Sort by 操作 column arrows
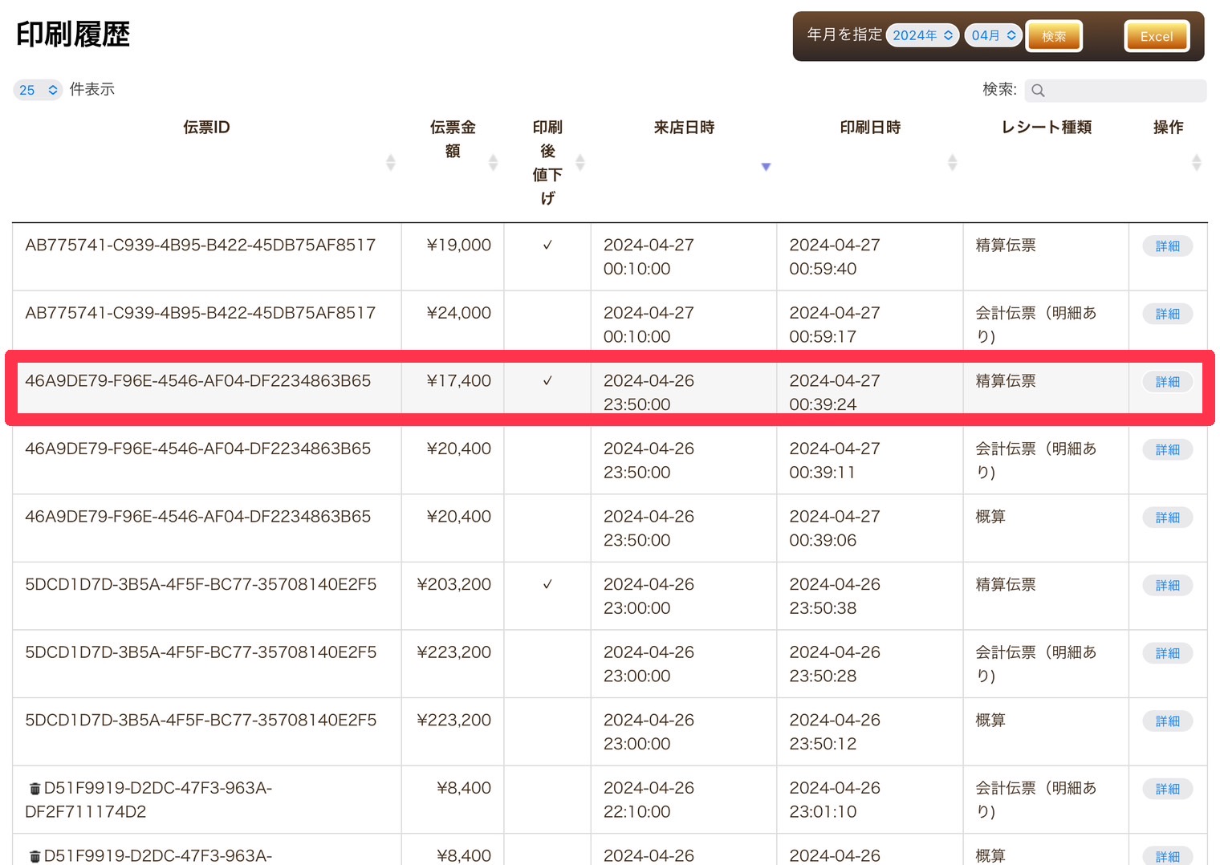 (x=1196, y=163)
